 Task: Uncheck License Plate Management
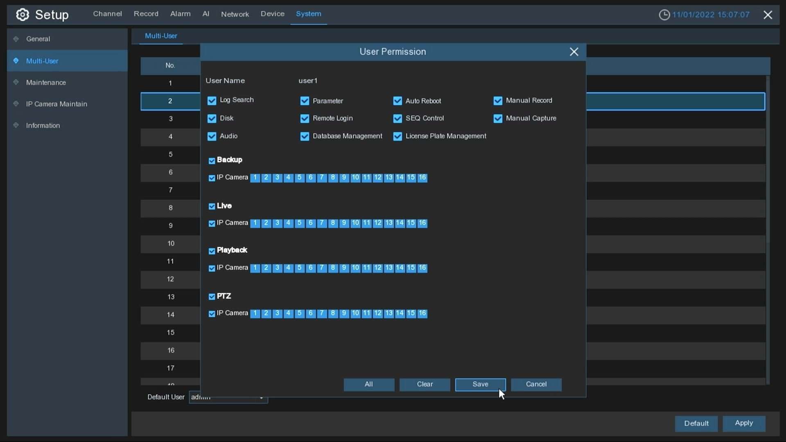click(398, 137)
